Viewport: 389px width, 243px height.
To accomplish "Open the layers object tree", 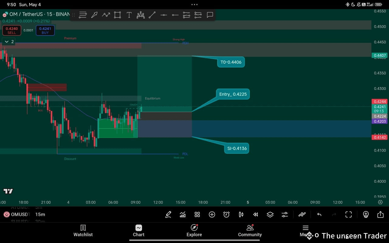I will point(270,214).
